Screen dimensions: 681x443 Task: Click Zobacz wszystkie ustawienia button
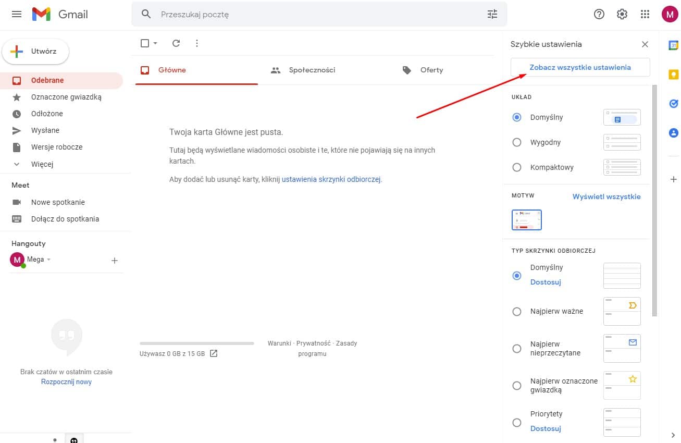pyautogui.click(x=580, y=67)
